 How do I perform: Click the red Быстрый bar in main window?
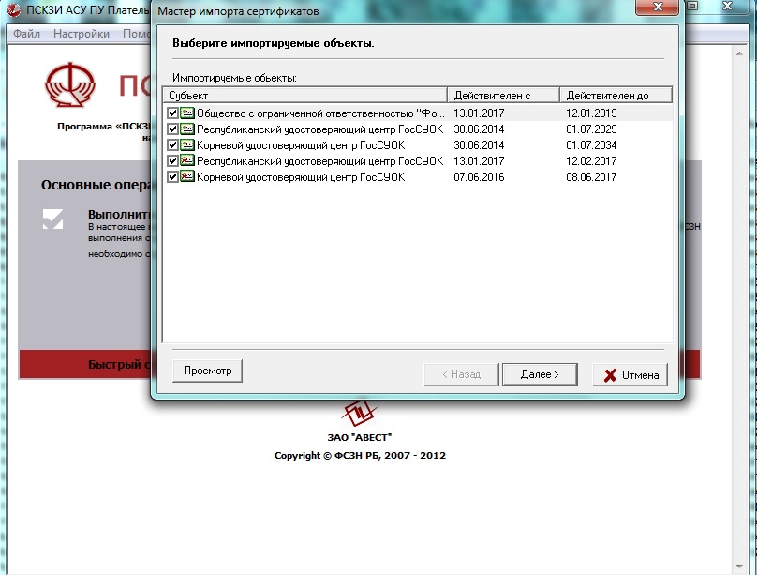[x=85, y=364]
